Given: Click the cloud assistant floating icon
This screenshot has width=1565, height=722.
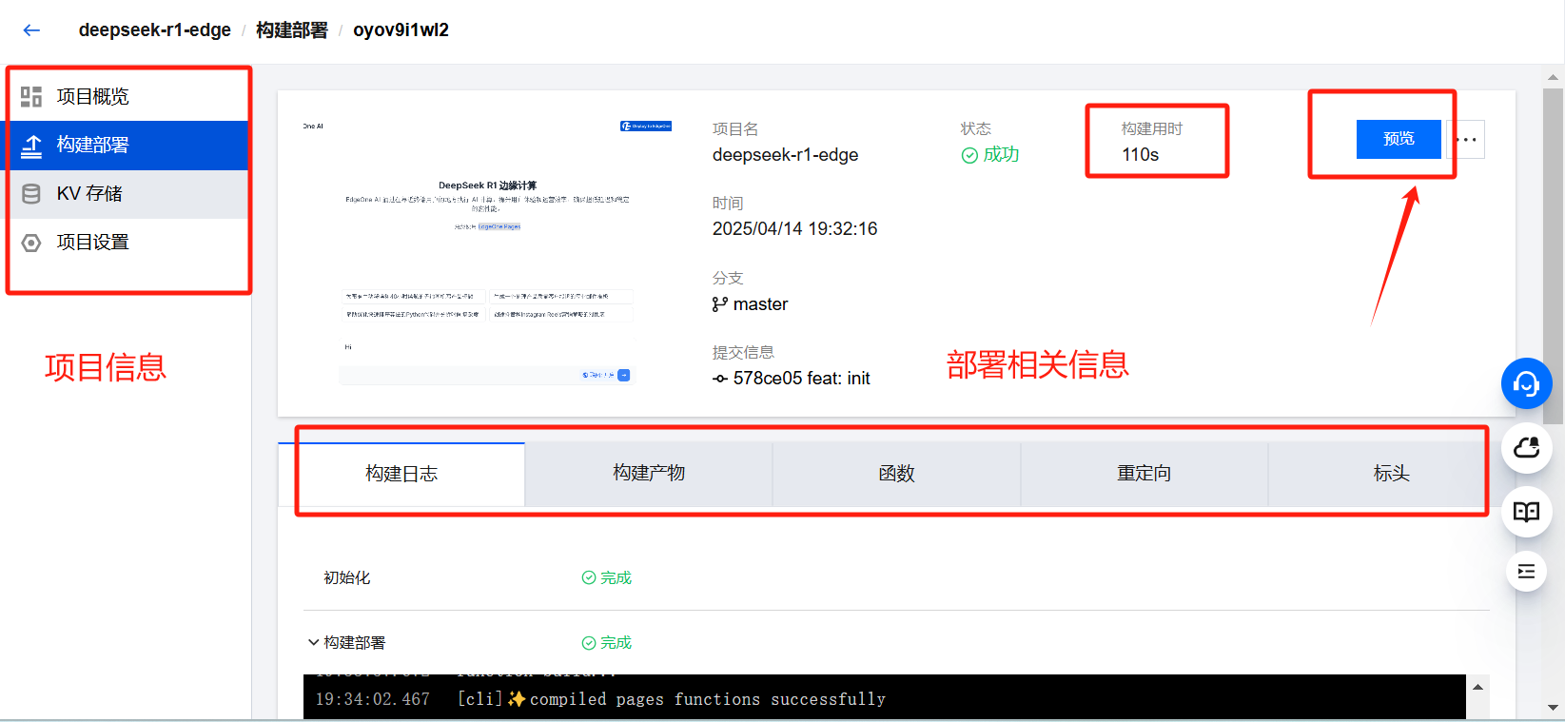Looking at the screenshot, I should (1526, 447).
